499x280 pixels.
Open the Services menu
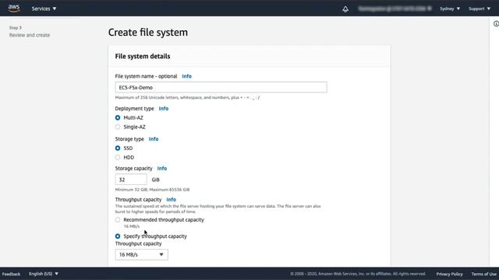[x=44, y=9]
